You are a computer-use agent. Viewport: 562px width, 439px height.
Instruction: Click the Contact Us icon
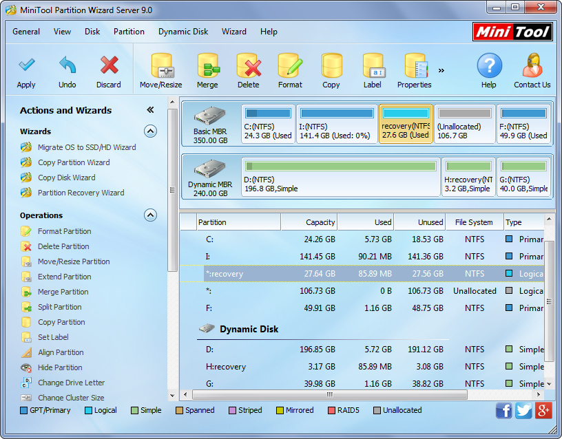[532, 65]
